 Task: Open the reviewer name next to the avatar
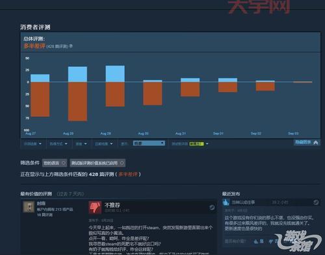pyautogui.click(x=41, y=203)
